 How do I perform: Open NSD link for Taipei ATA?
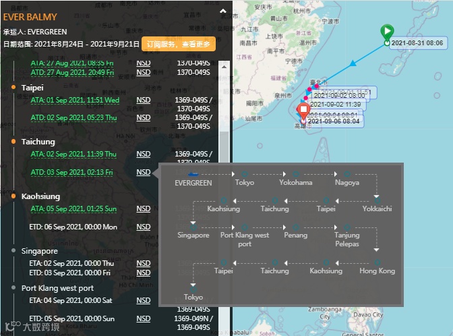144,100
